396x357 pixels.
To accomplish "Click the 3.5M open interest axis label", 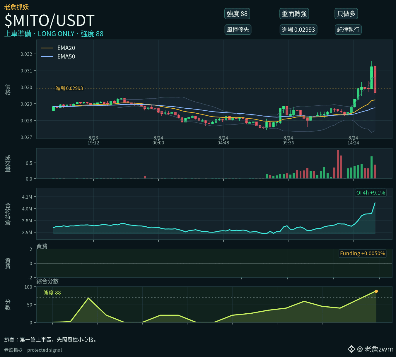I will (x=27, y=233).
